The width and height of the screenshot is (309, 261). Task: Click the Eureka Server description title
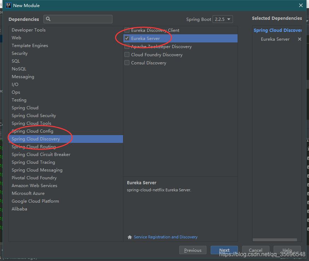[141, 183]
